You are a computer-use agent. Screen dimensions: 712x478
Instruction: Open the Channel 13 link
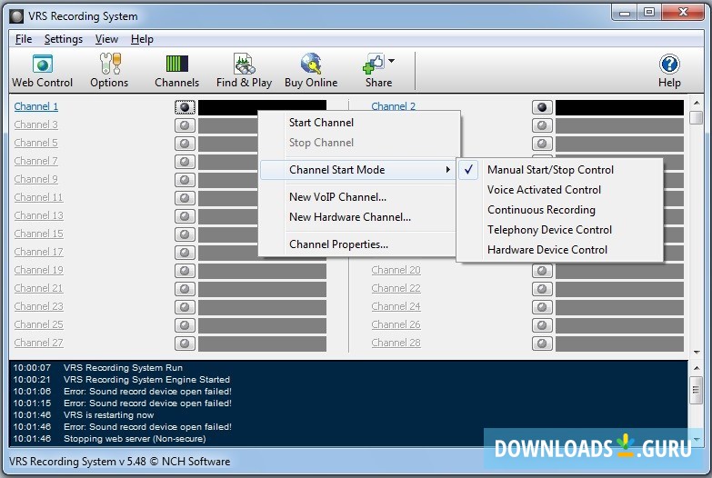[38, 215]
